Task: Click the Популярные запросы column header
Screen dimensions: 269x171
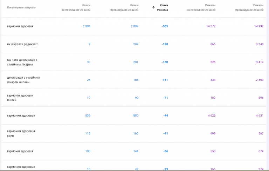Action: (x=21, y=7)
